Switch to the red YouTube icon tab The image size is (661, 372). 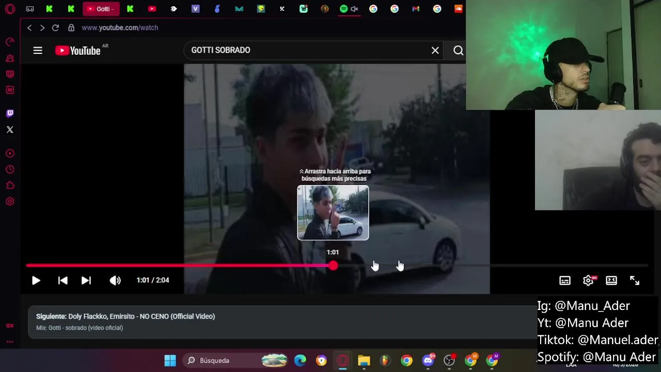pyautogui.click(x=152, y=9)
